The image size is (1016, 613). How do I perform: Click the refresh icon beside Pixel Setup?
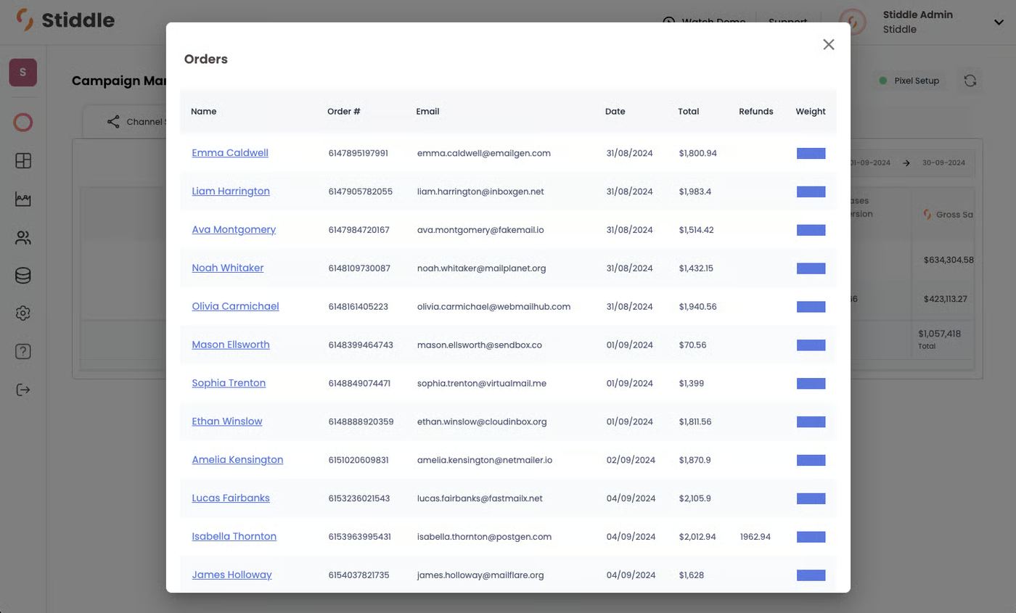pyautogui.click(x=970, y=81)
